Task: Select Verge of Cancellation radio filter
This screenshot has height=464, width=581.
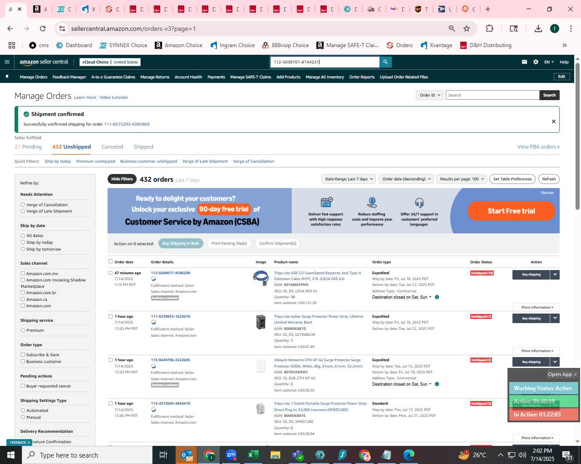Action: pos(23,205)
